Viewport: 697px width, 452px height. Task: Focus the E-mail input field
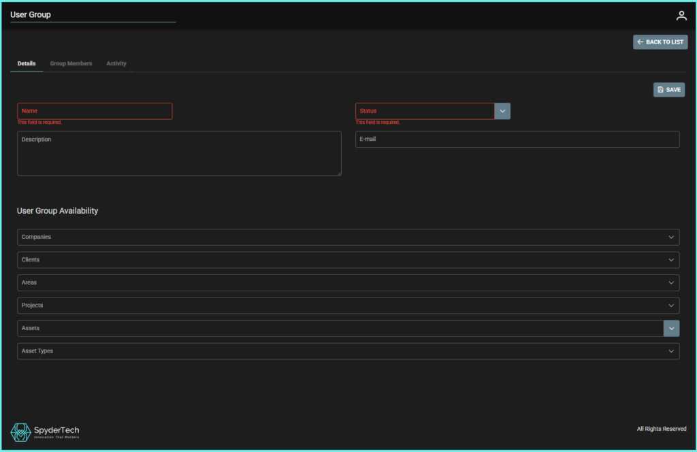point(517,139)
